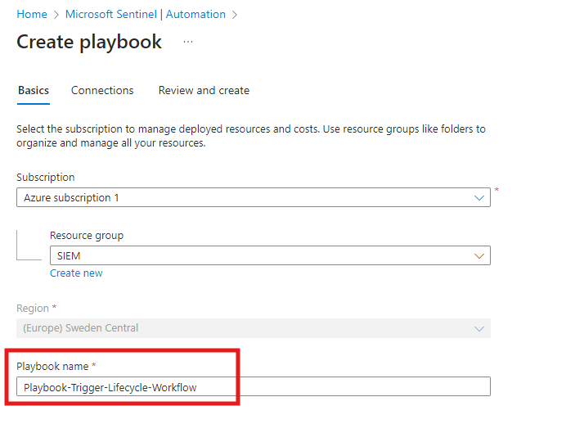Viewport: 566px width, 424px height.
Task: Open the ellipsis more options menu
Action: click(x=188, y=42)
